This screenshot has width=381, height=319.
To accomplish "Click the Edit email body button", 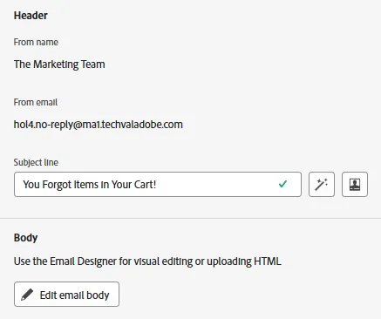I will click(66, 294).
